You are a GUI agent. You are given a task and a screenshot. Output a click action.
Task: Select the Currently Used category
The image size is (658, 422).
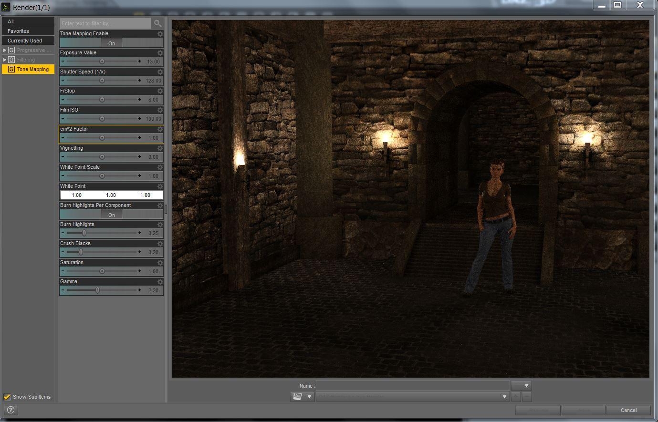[28, 41]
